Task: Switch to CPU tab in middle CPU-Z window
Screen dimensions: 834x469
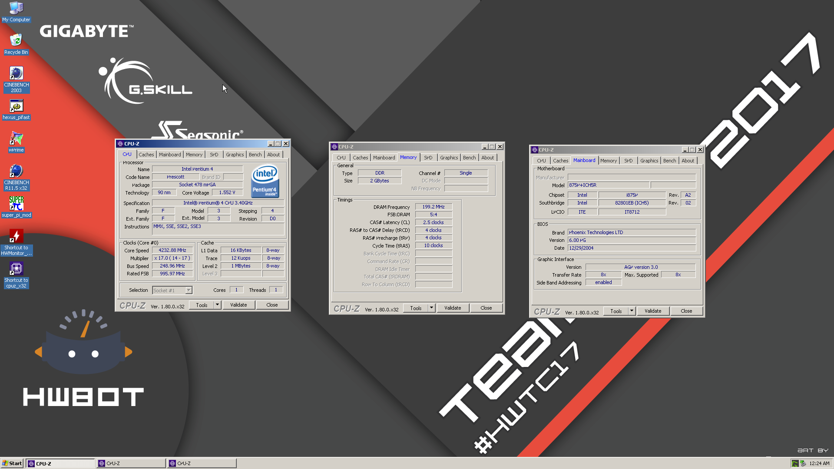Action: point(341,158)
